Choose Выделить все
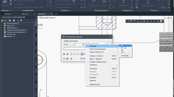174x97 pixels. [x=102, y=84]
